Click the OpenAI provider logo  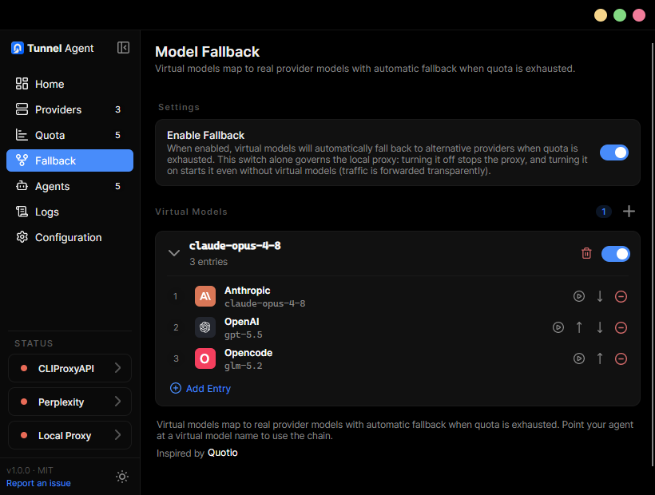pos(205,327)
